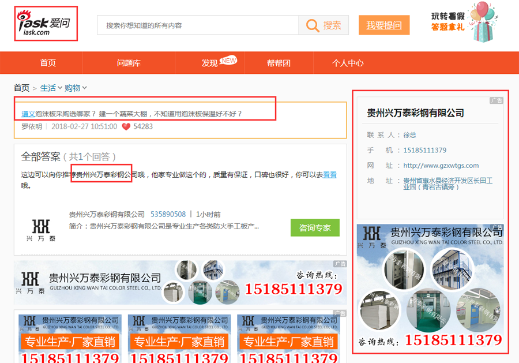Click the timestamp 2018-02-27 10:51:00
Viewport: 519px width, 363px height.
click(x=84, y=126)
